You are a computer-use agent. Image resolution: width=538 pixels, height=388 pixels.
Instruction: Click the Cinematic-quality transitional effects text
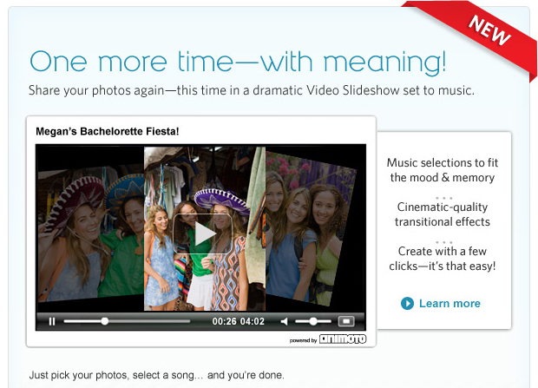point(443,214)
